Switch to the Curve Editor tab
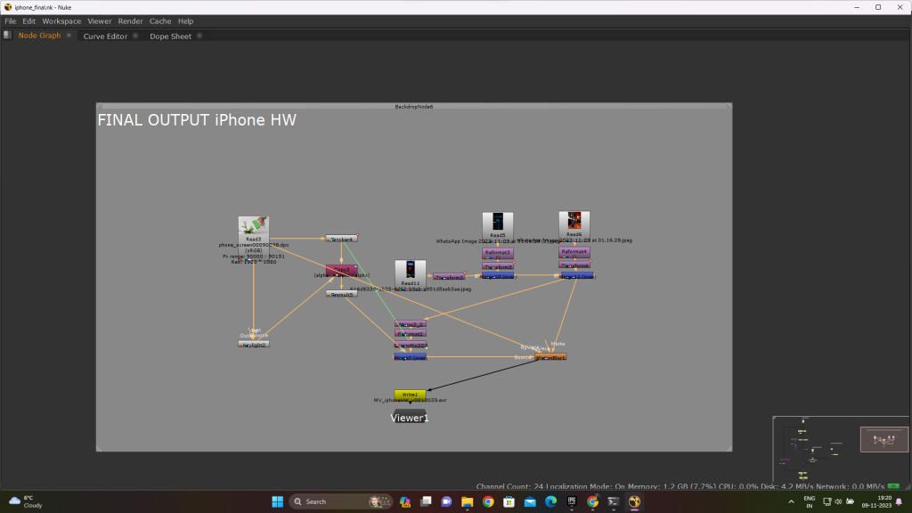This screenshot has width=912, height=513. tap(105, 36)
